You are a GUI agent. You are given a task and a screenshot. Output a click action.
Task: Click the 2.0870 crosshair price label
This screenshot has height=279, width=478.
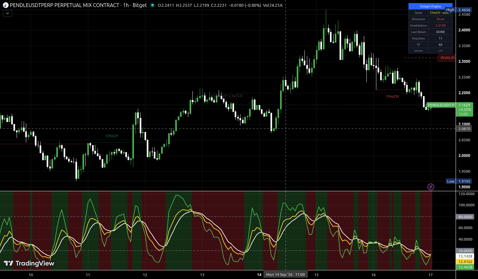(464, 129)
